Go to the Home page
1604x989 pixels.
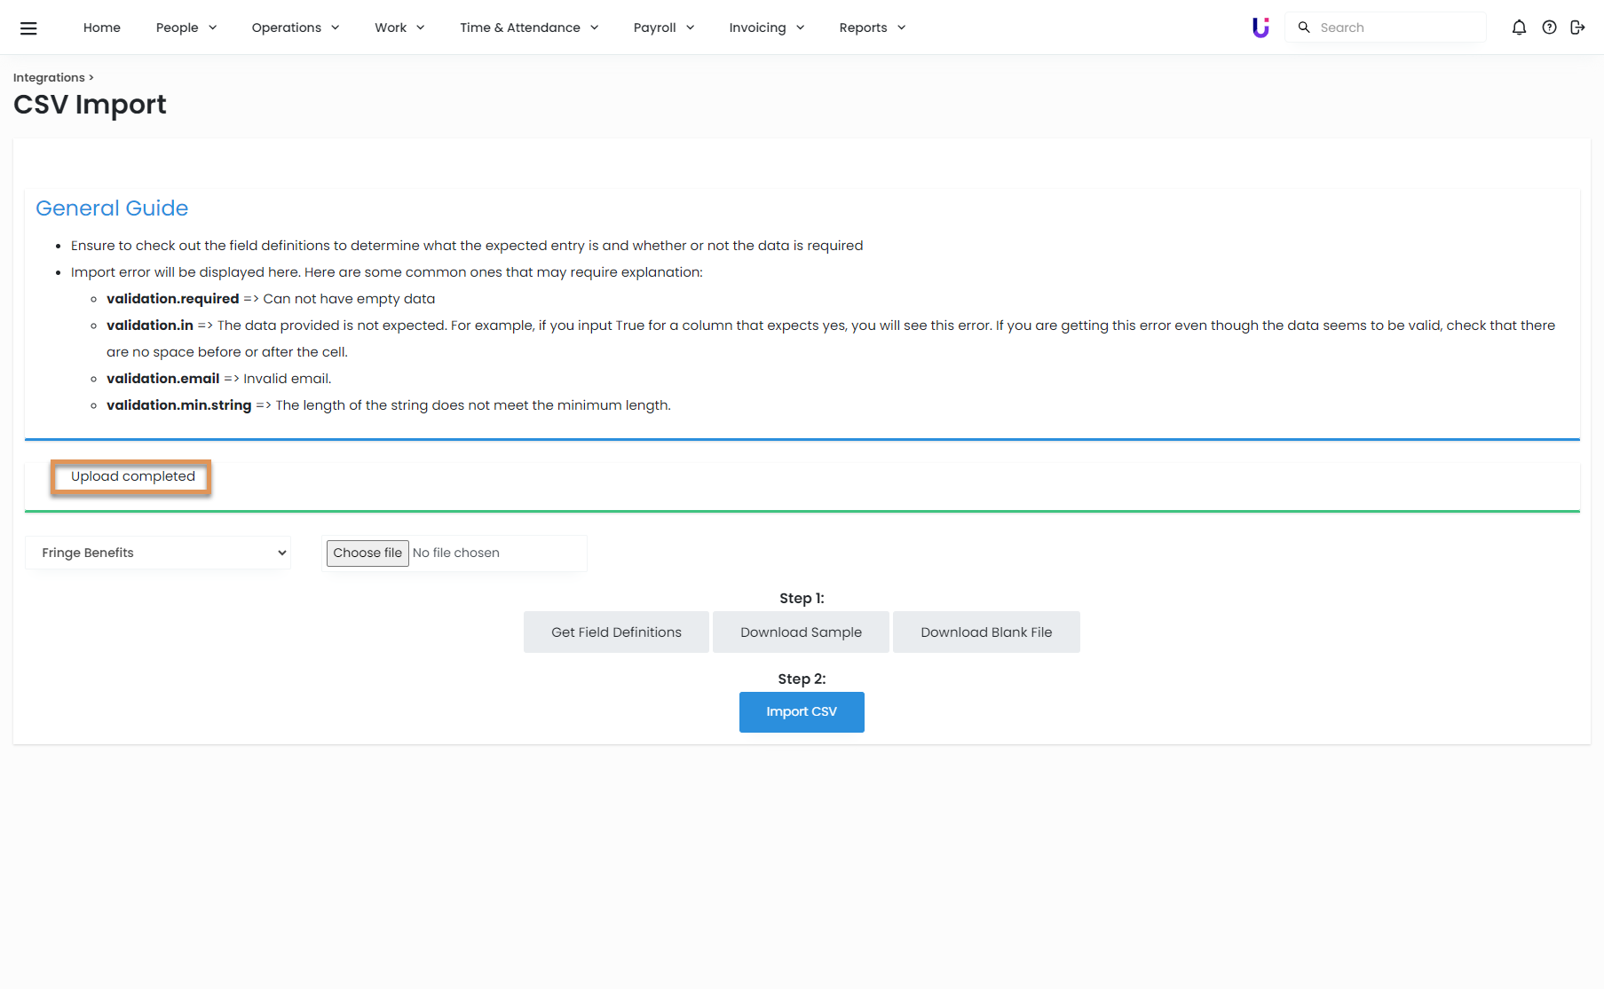[x=102, y=27]
